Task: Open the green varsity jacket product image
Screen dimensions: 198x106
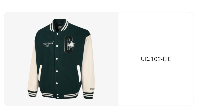Action: point(61,59)
